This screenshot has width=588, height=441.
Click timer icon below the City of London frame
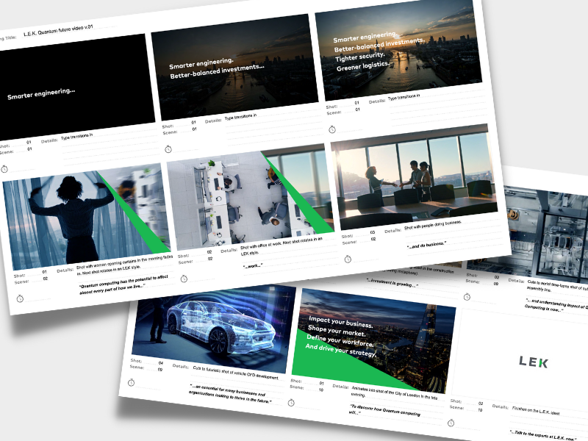pyautogui.click(x=292, y=402)
